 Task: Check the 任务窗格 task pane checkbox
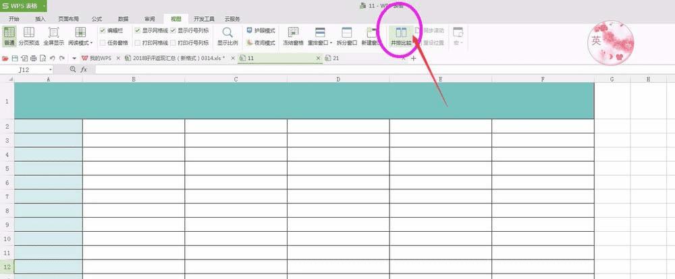(103, 43)
